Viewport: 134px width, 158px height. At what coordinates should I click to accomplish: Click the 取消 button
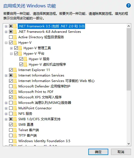(121, 152)
